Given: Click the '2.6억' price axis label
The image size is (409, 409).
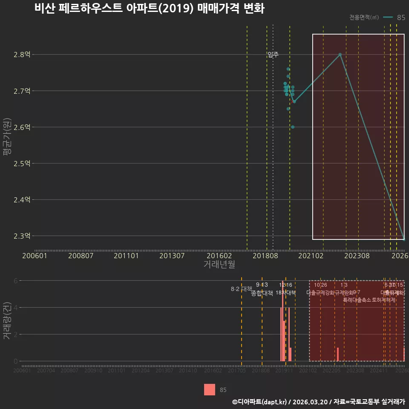Looking at the screenshot, I should pyautogui.click(x=22, y=127).
